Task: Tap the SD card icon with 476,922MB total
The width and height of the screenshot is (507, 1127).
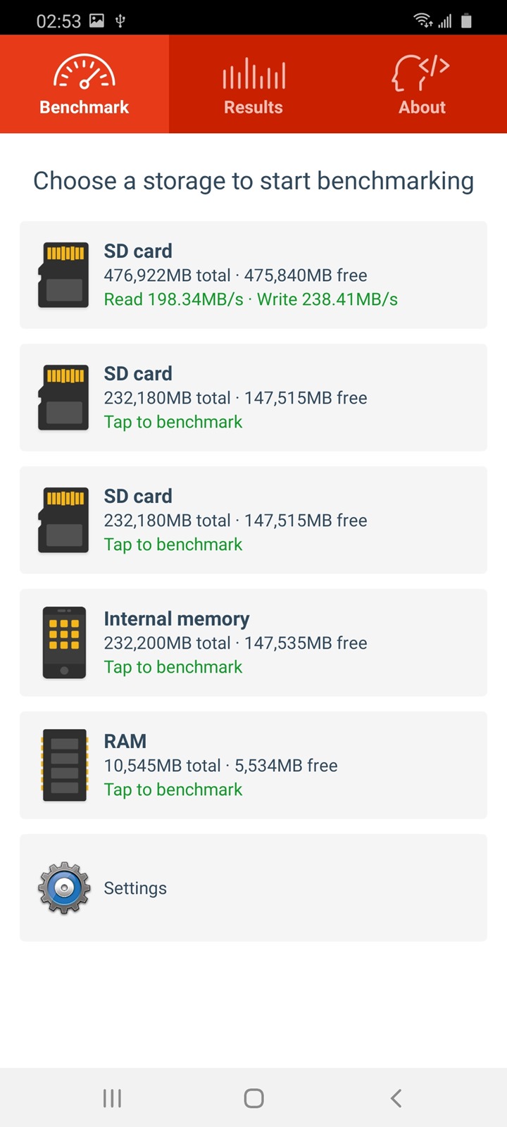Action: coord(63,275)
